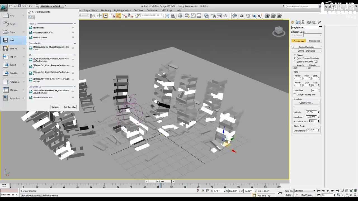The height and width of the screenshot is (201, 358).
Task: Open the Hierarchy command panel tab
Action: coord(303,22)
